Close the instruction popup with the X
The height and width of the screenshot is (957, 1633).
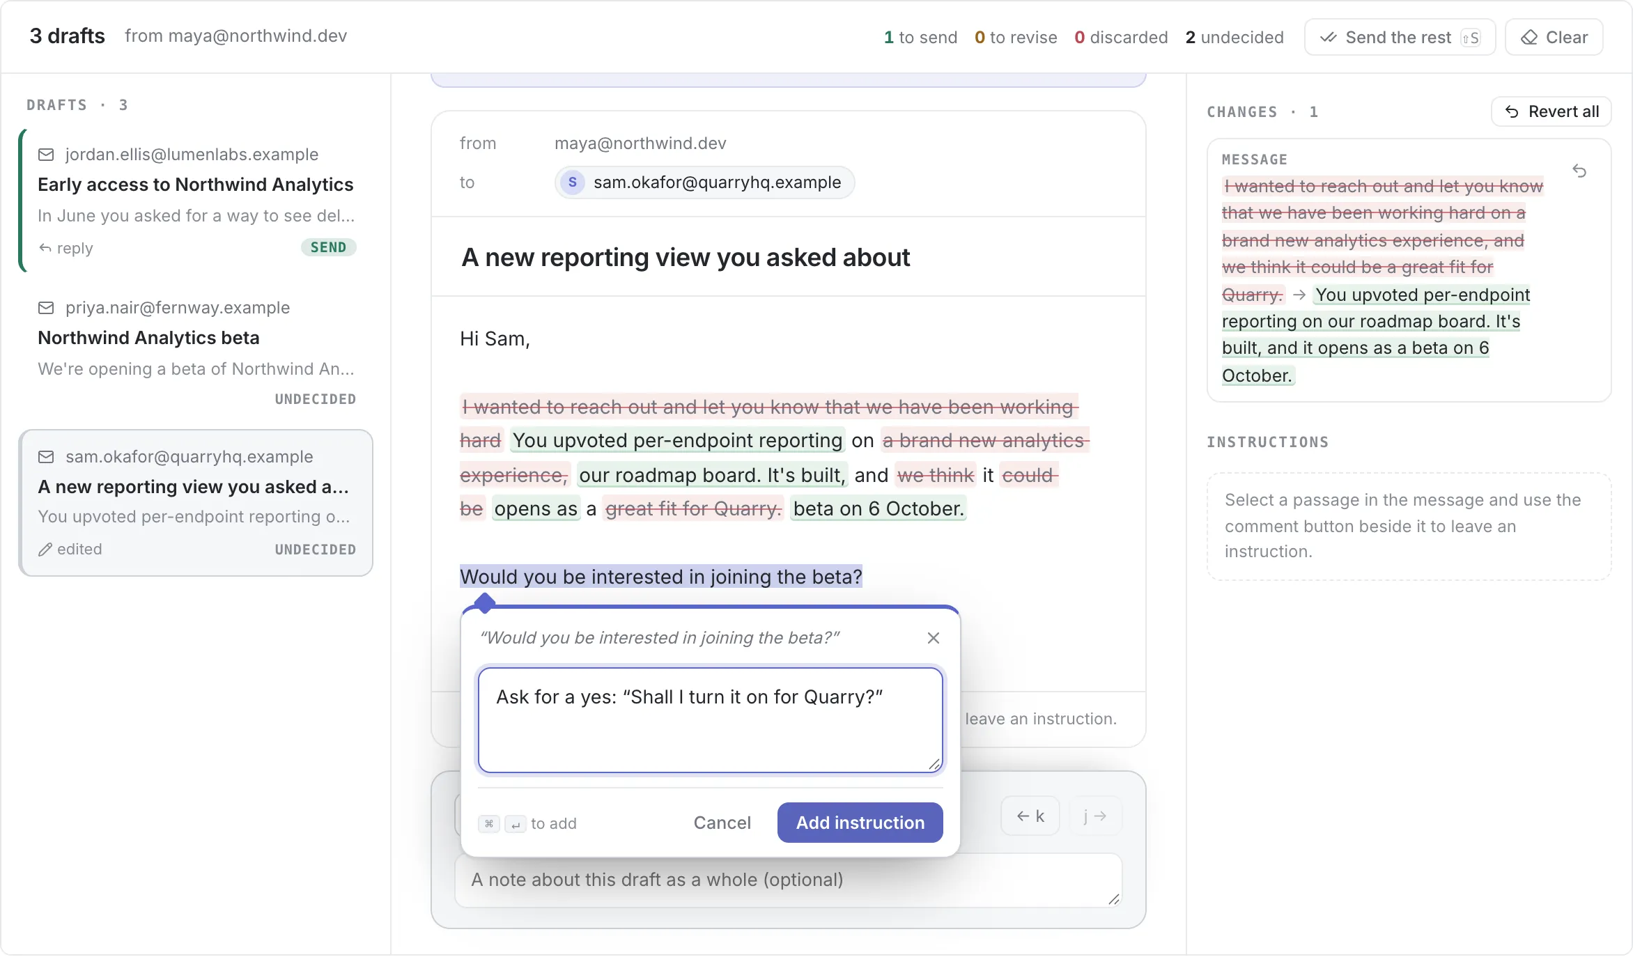934,638
